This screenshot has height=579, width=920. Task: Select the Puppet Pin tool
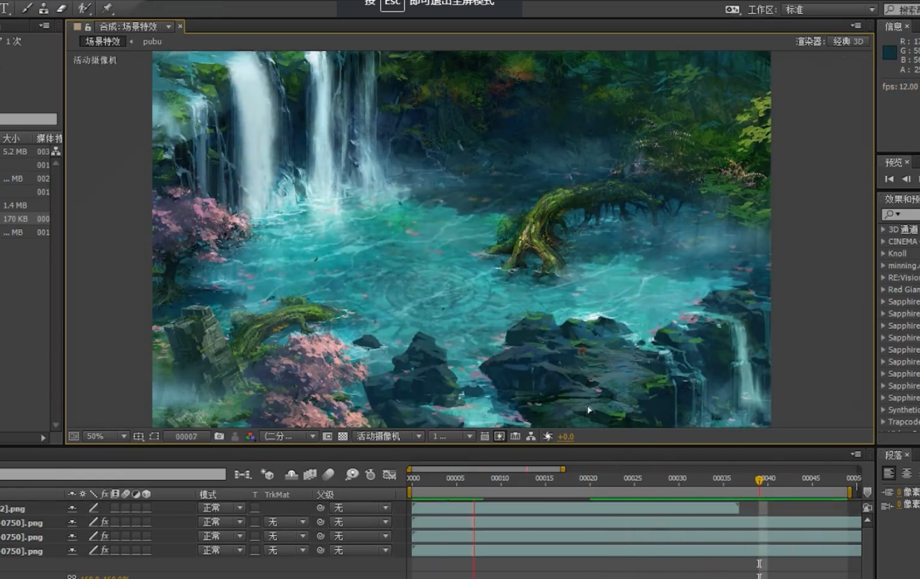click(107, 8)
